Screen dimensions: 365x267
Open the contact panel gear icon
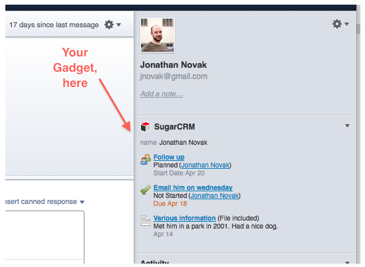(x=337, y=24)
